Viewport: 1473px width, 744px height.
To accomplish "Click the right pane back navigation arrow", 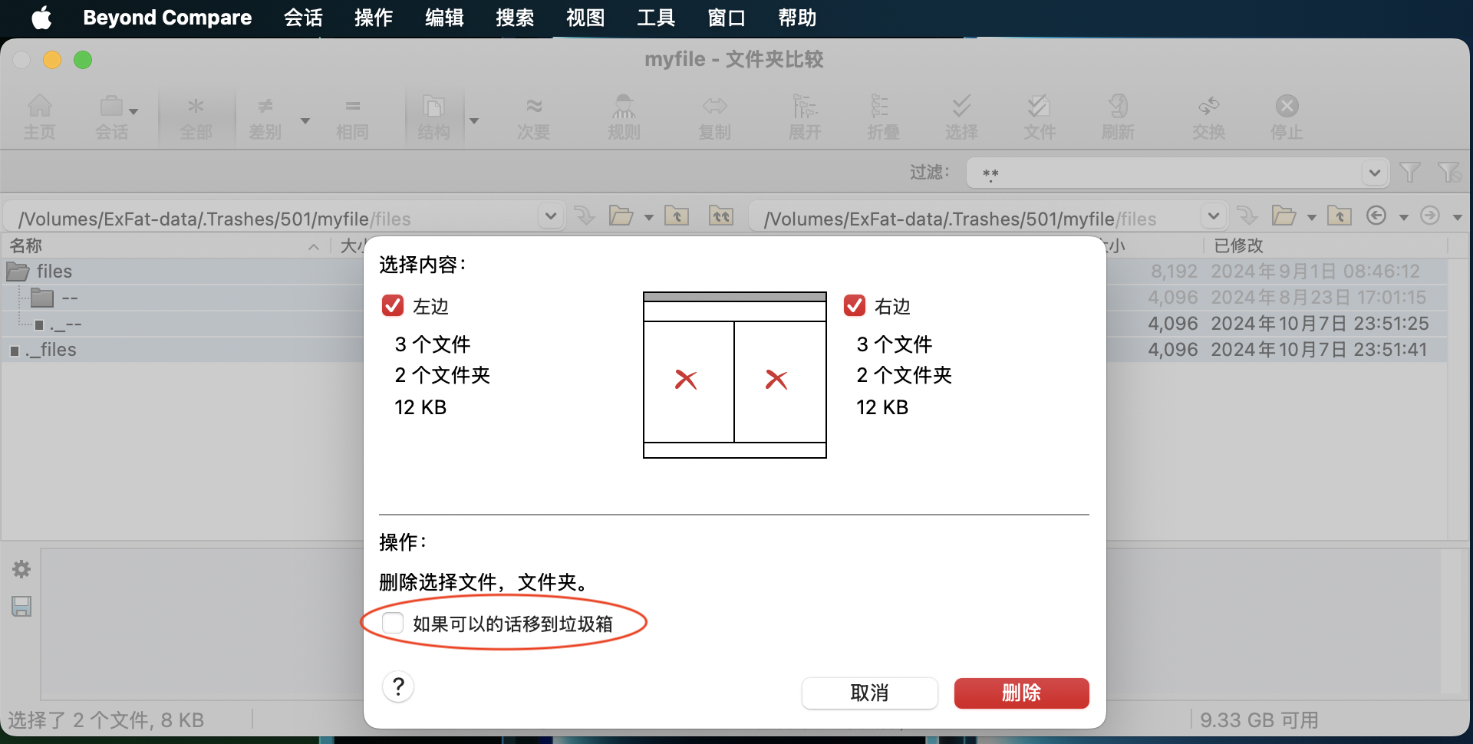I will pos(1376,216).
